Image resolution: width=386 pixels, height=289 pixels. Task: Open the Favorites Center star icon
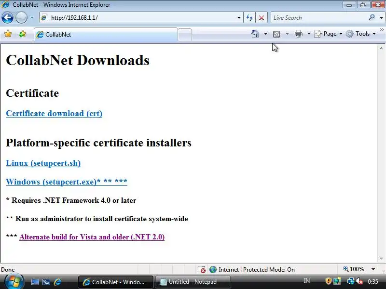pos(8,34)
